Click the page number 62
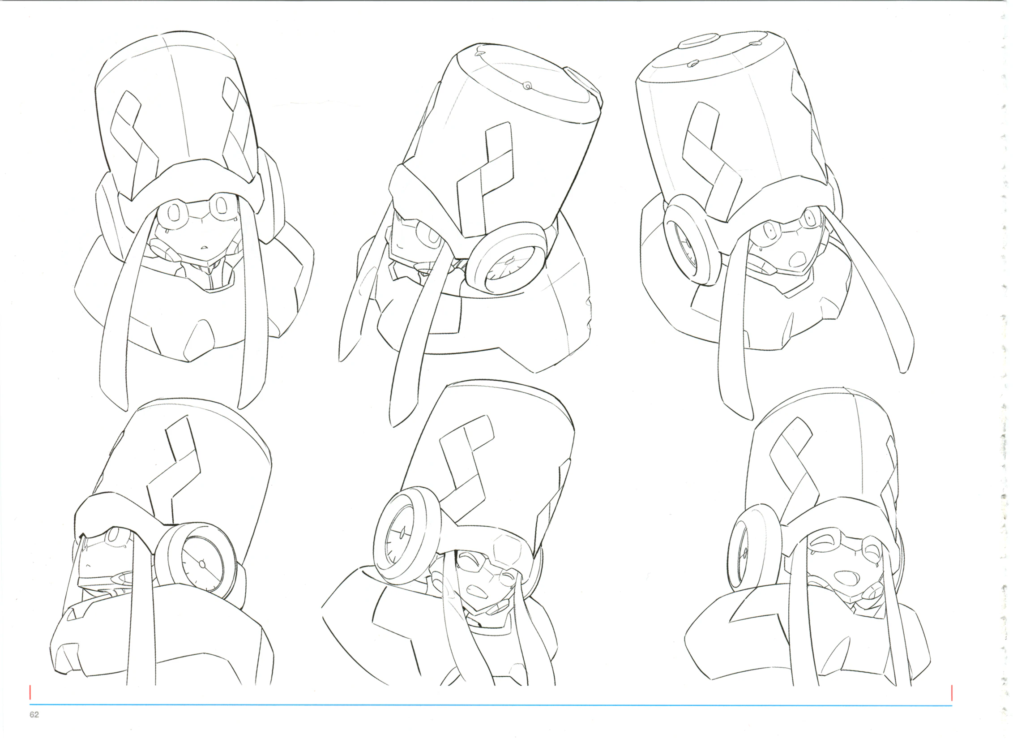 click(34, 715)
